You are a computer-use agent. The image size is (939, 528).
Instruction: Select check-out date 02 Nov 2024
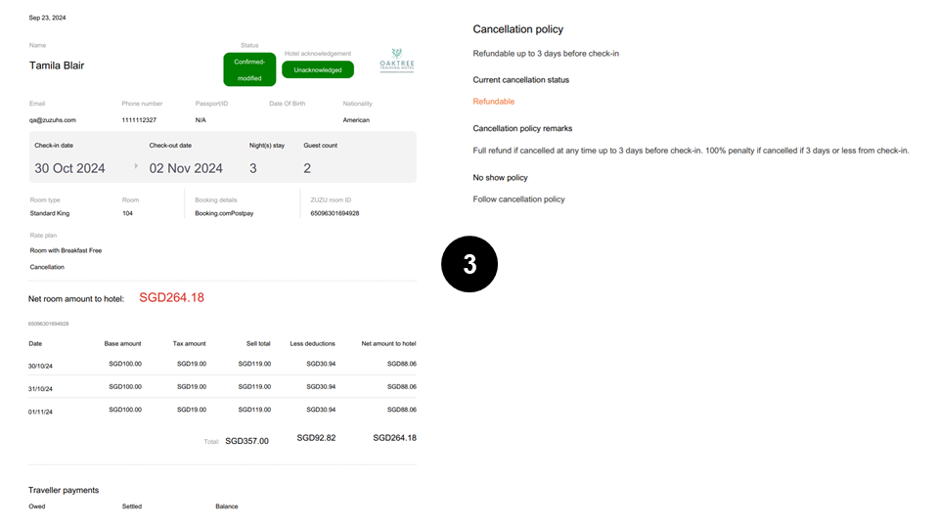click(x=186, y=168)
